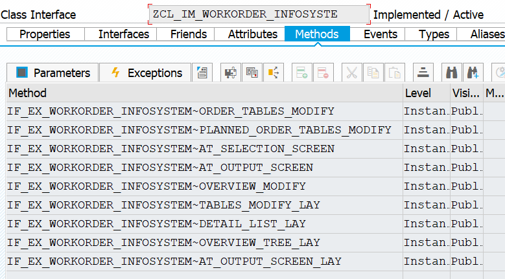The width and height of the screenshot is (505, 279).
Task: Click Visibility cell of ORDER_TABLES_MODIFY row
Action: [x=467, y=111]
